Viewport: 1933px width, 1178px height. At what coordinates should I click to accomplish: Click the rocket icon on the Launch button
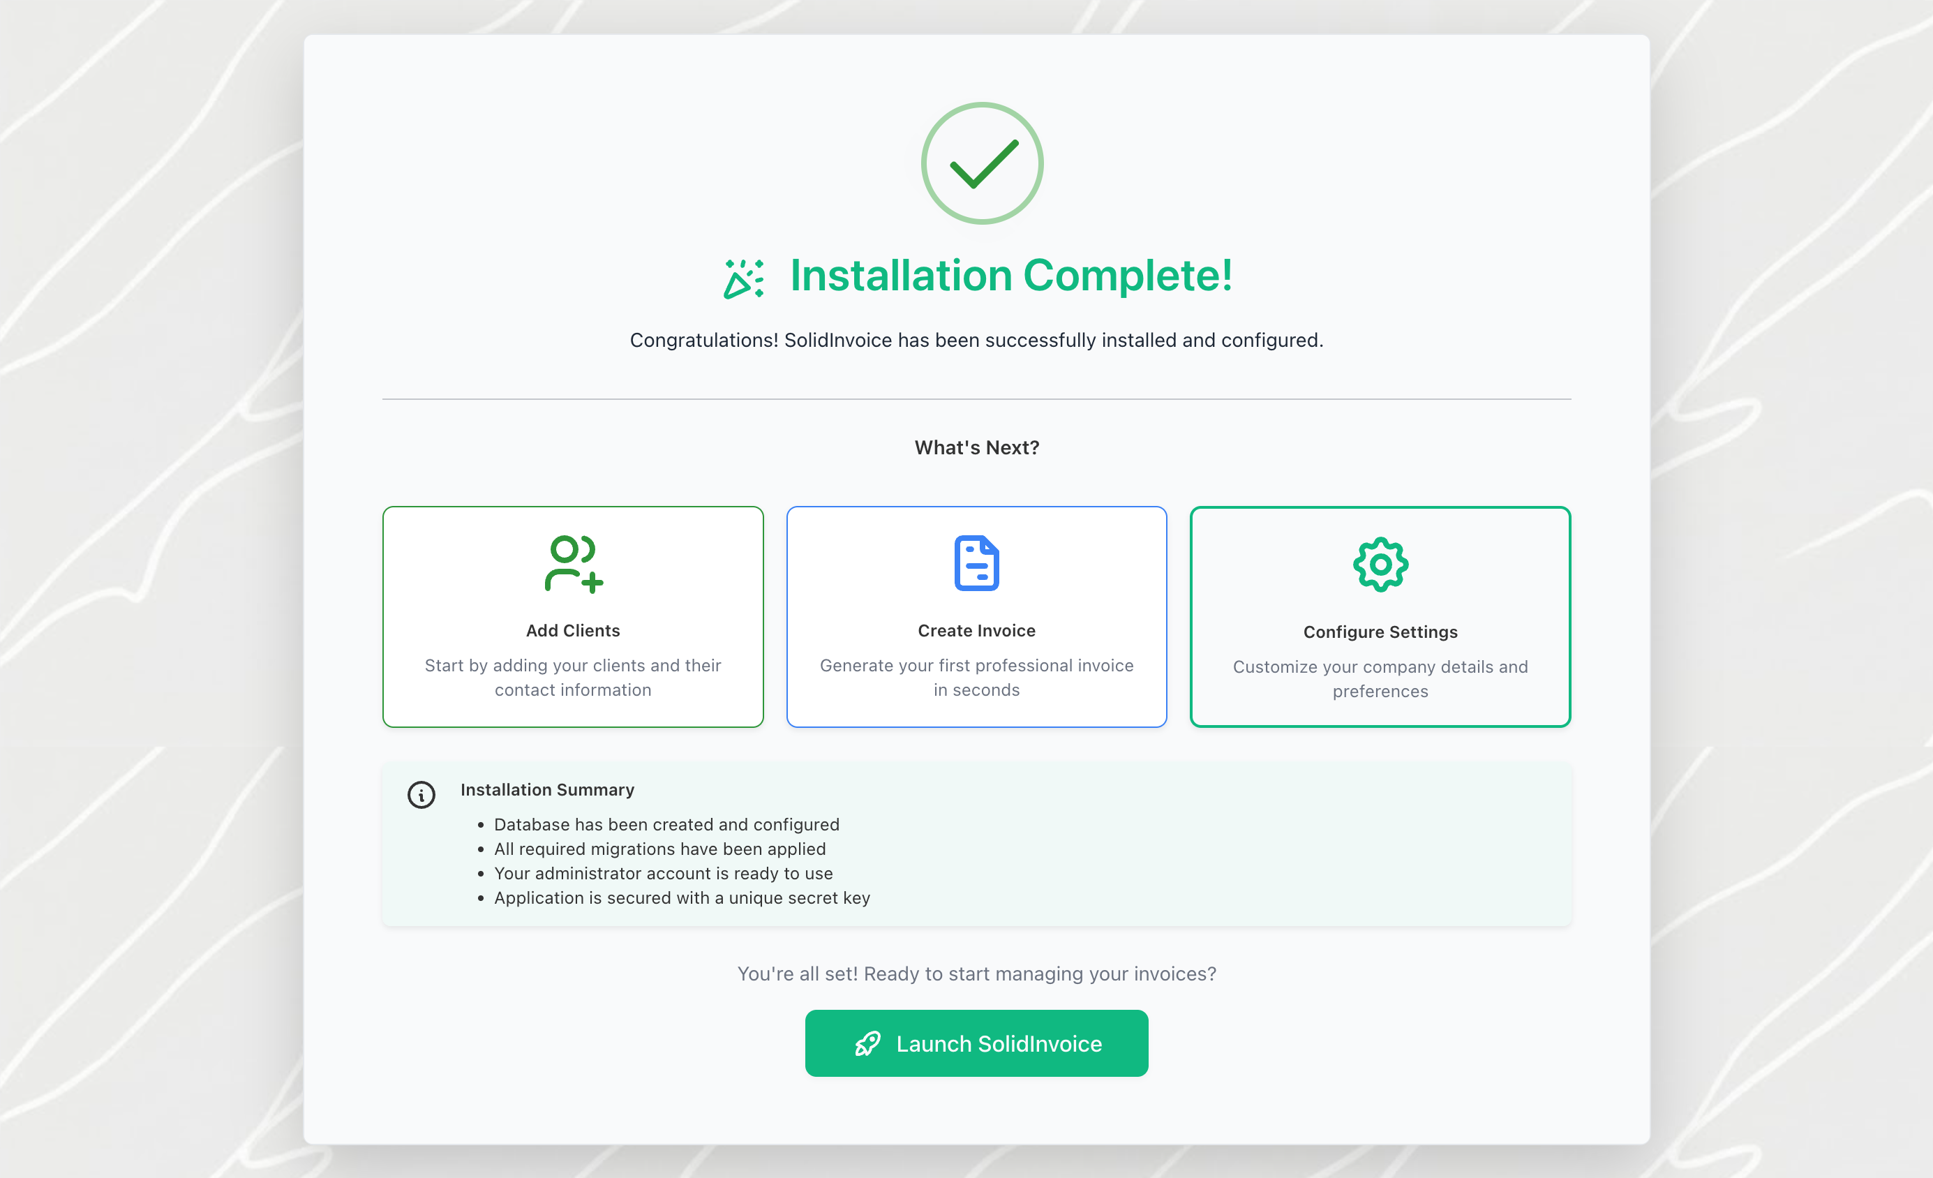[867, 1044]
